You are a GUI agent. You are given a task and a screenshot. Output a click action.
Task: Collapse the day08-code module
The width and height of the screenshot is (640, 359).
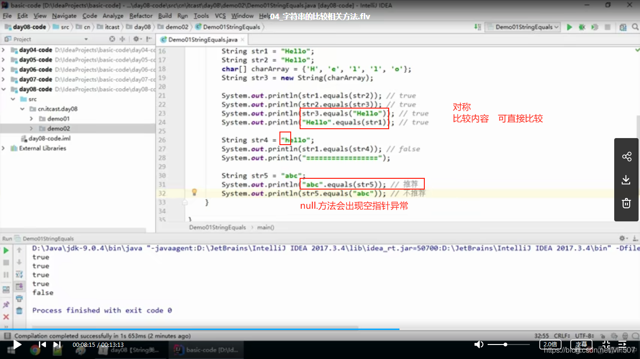4,89
